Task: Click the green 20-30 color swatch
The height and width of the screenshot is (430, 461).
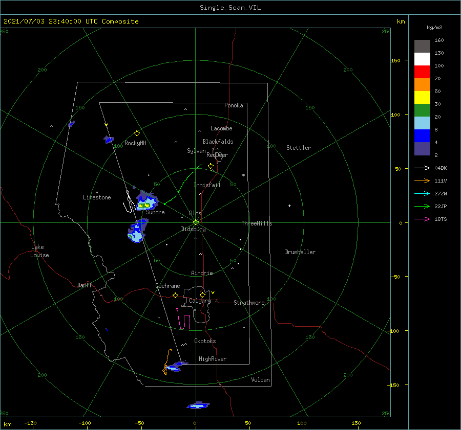Action: pyautogui.click(x=422, y=110)
